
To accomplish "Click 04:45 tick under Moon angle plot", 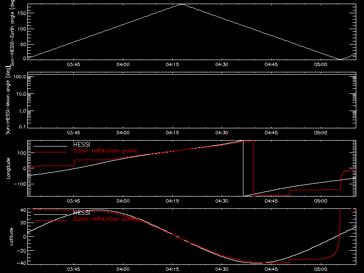I will [x=271, y=133].
